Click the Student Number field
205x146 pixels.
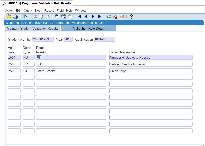[43, 39]
